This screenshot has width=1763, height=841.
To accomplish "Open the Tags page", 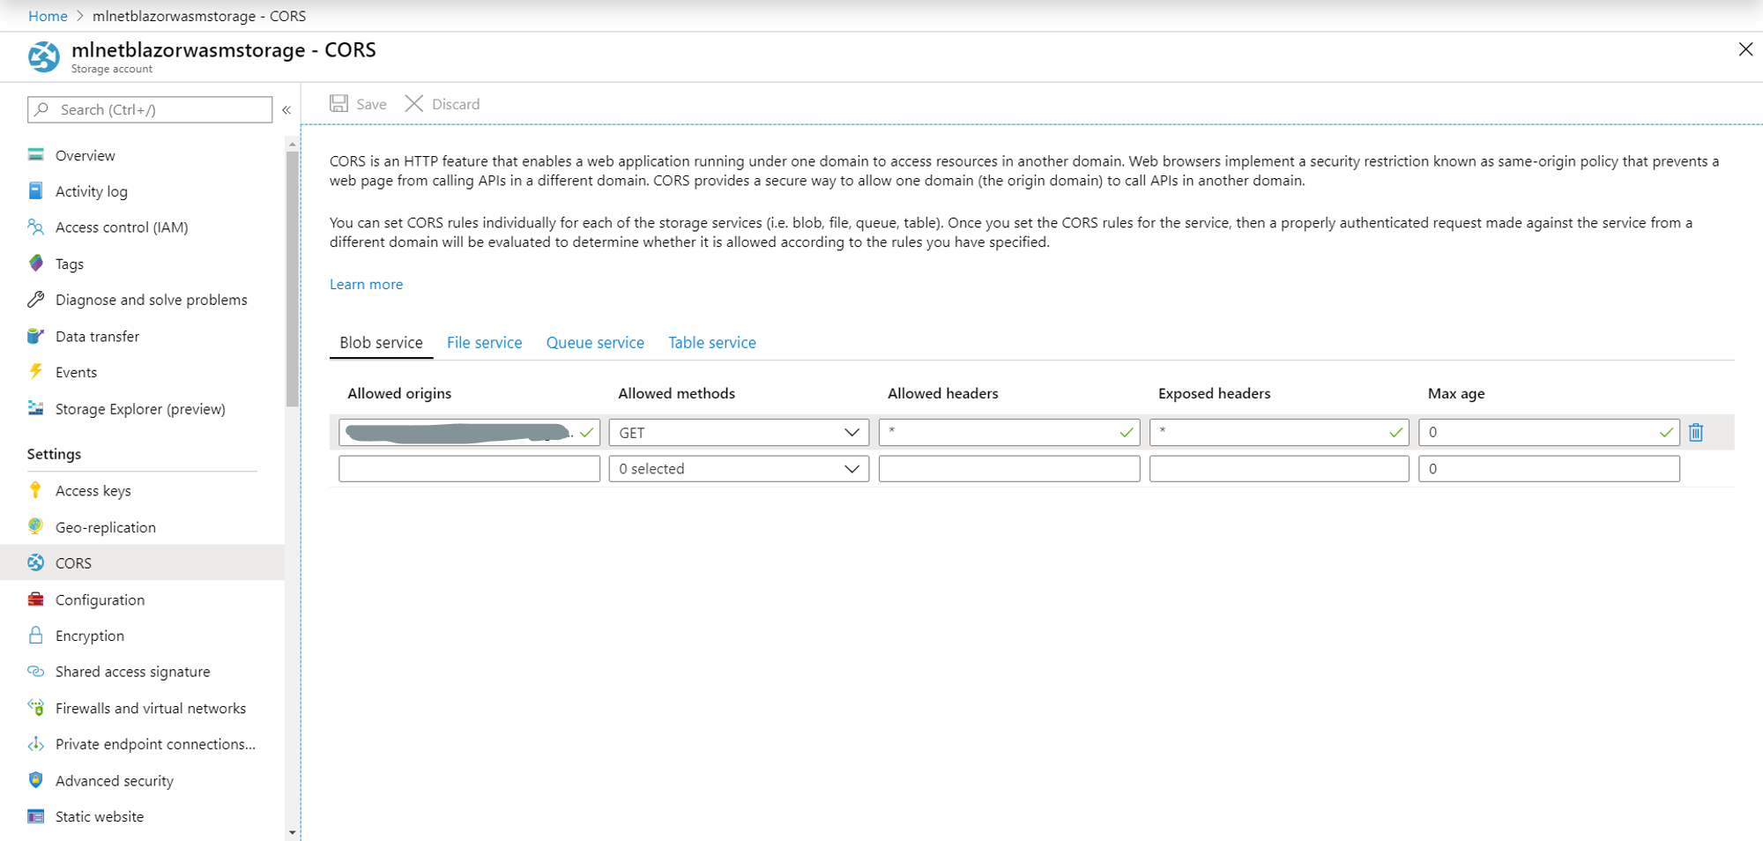I will (68, 263).
